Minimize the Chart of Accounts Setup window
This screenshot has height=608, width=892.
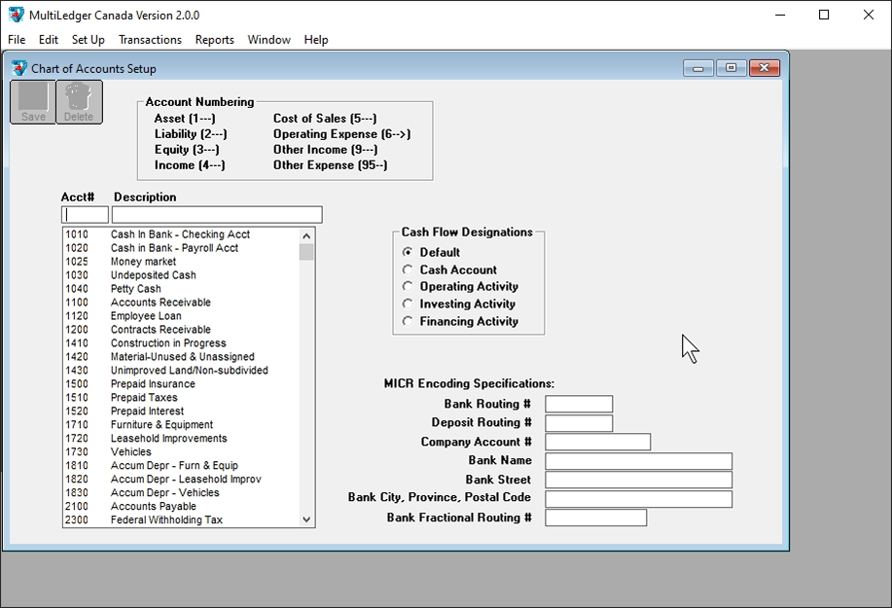point(697,68)
